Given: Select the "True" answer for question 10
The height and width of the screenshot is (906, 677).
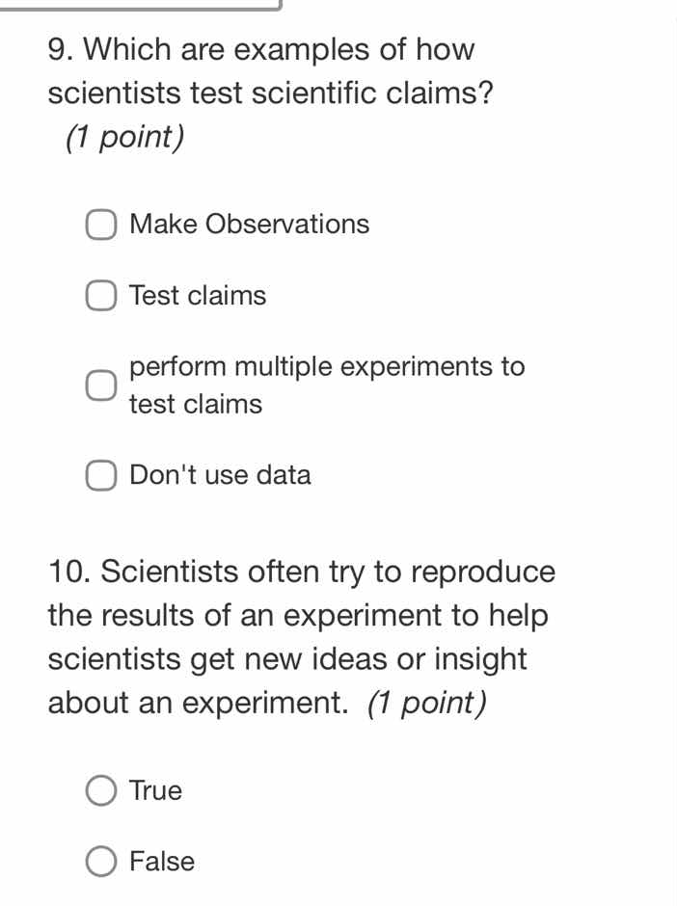Looking at the screenshot, I should [100, 790].
